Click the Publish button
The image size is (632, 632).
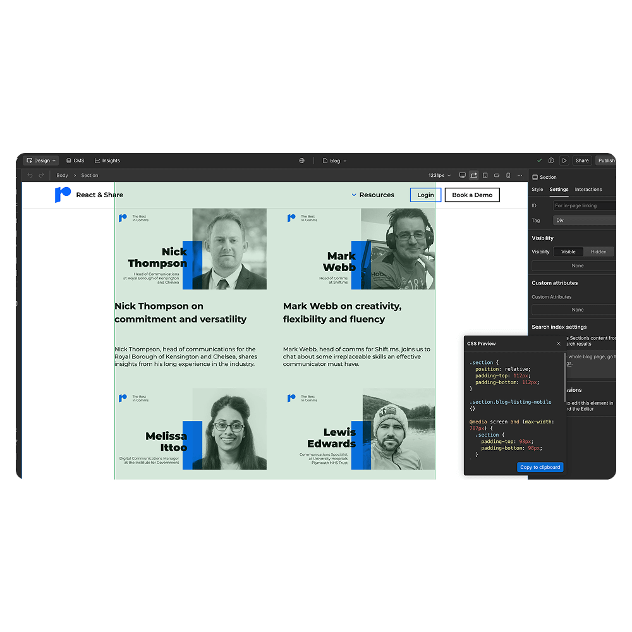pyautogui.click(x=606, y=160)
